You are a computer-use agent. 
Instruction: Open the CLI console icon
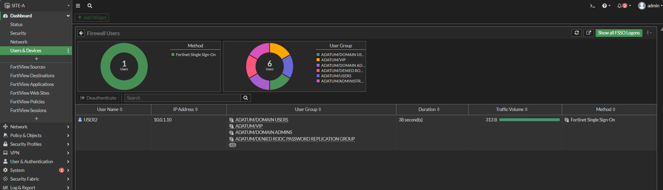pos(592,6)
